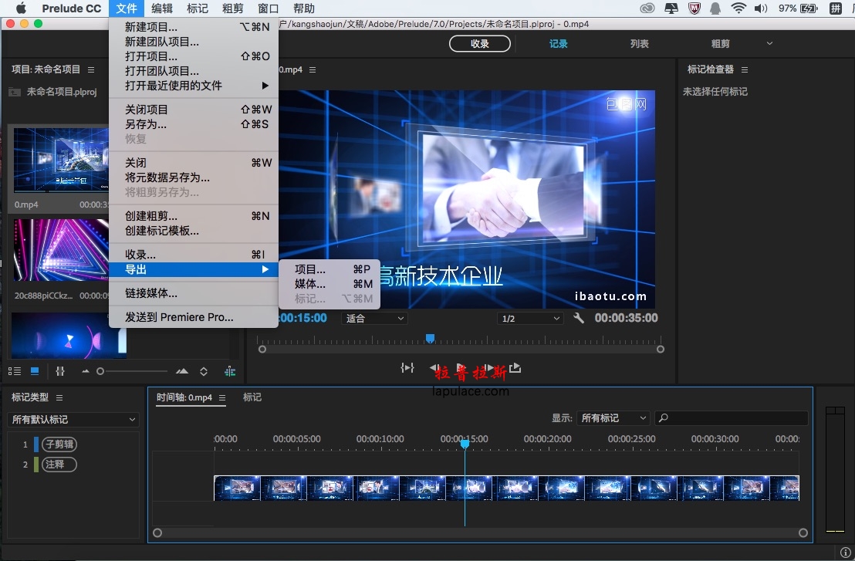Add a 注释 marker
This screenshot has height=561, width=855.
click(x=59, y=465)
